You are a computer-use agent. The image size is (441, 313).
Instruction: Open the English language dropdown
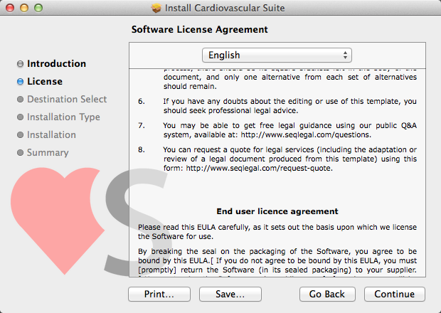point(277,55)
